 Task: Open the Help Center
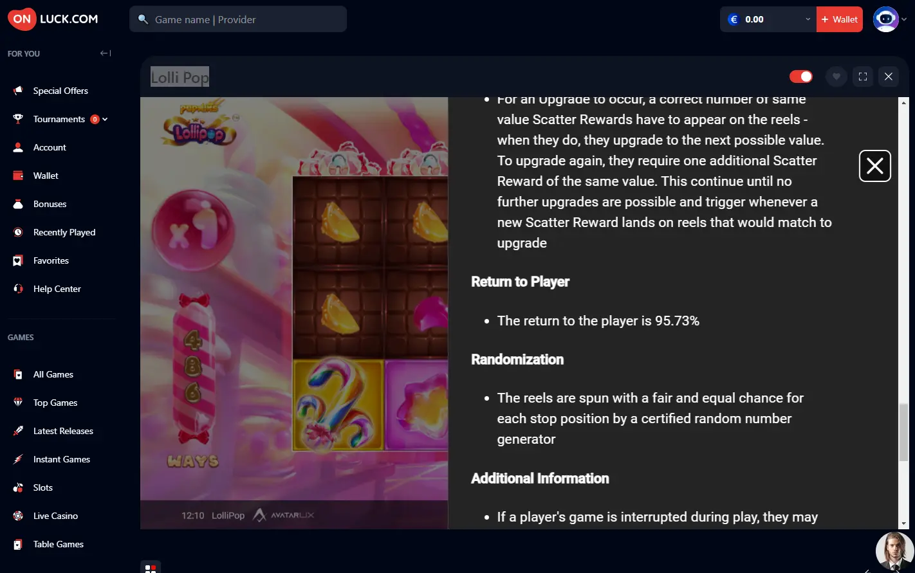tap(57, 289)
